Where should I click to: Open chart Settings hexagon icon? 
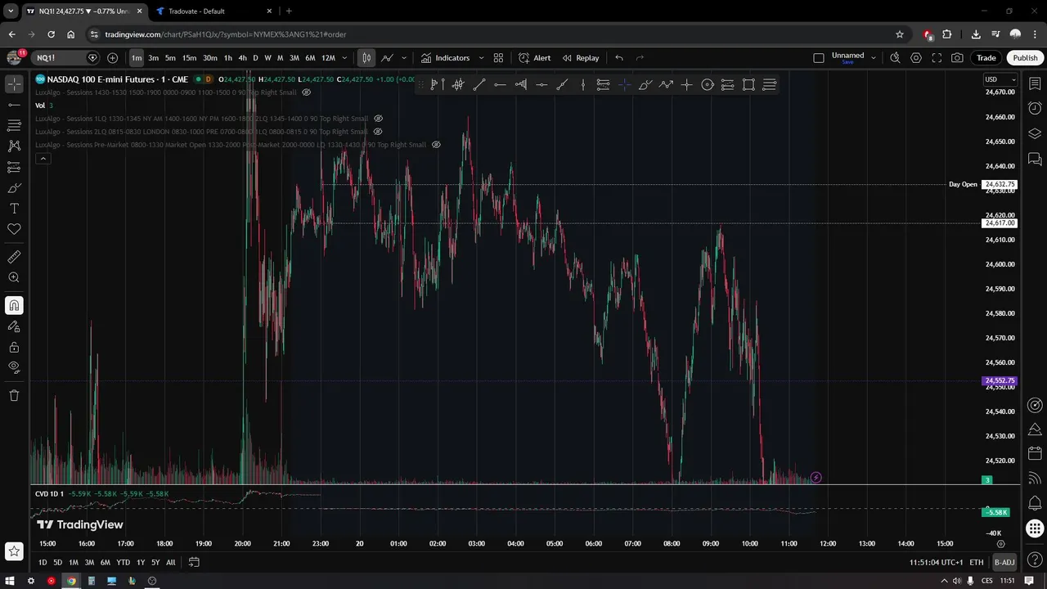coord(916,58)
